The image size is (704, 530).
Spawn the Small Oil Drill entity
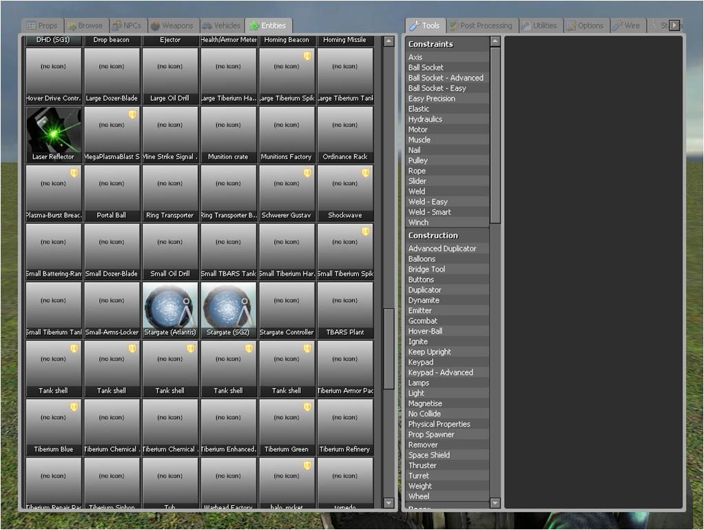point(170,250)
